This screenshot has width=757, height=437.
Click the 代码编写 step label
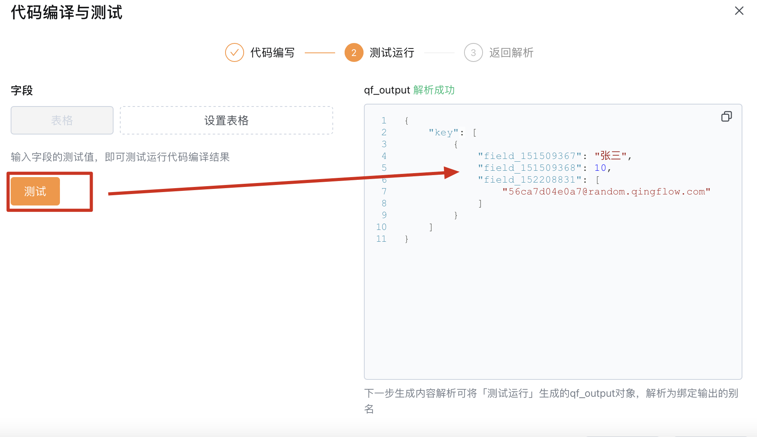pyautogui.click(x=272, y=52)
